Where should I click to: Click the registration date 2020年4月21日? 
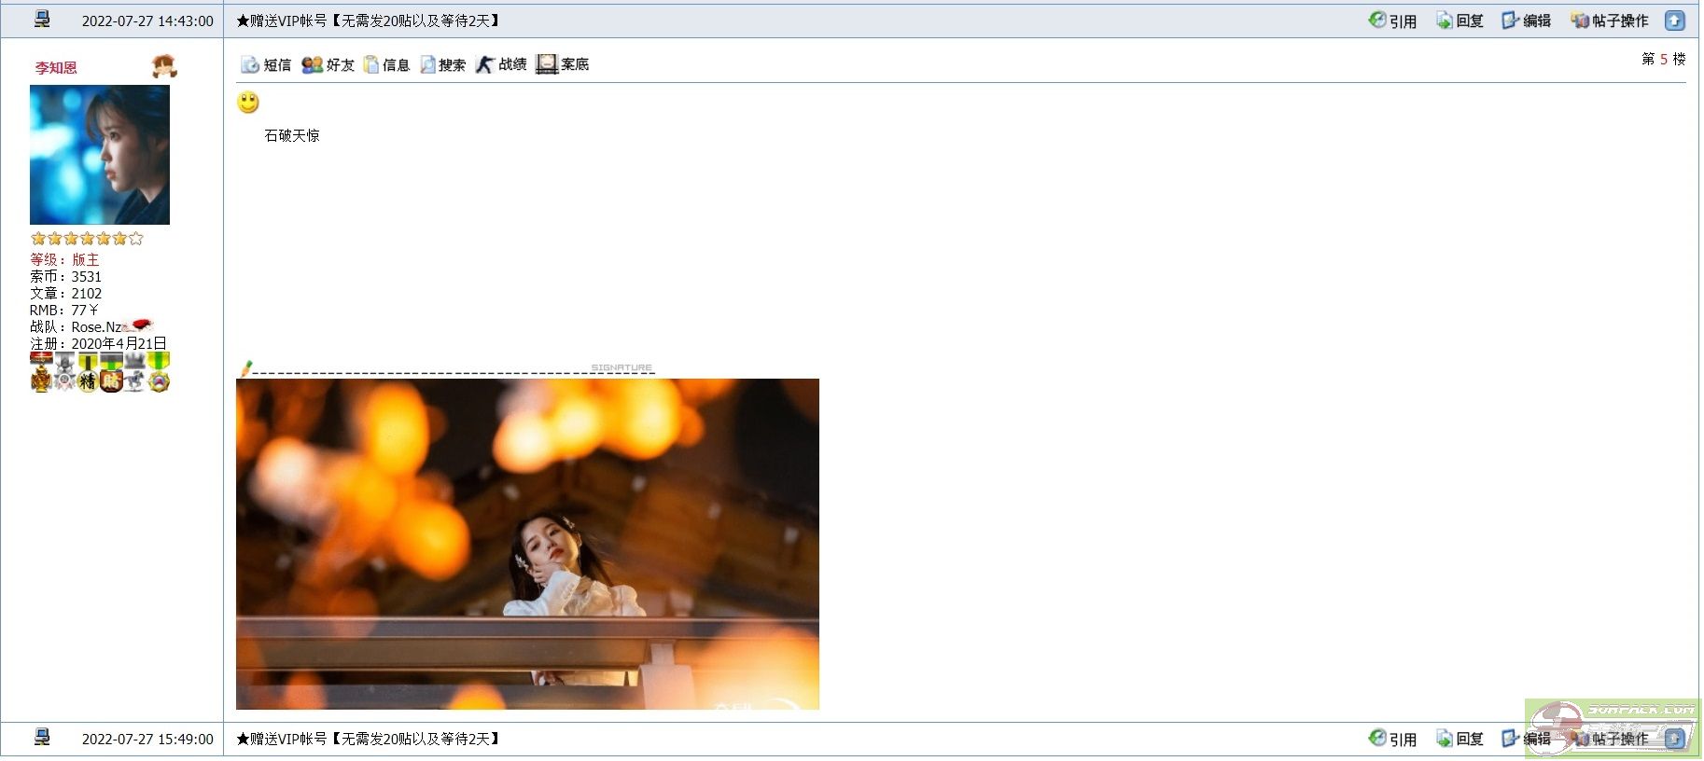pos(119,343)
